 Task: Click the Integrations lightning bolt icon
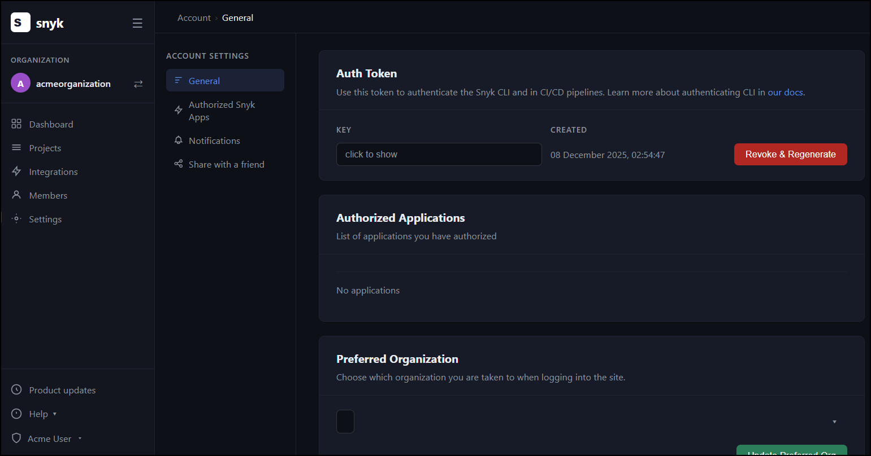pos(16,172)
